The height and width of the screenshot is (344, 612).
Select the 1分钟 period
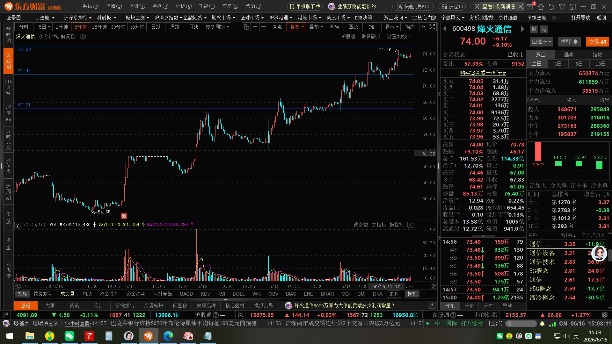coord(62,27)
